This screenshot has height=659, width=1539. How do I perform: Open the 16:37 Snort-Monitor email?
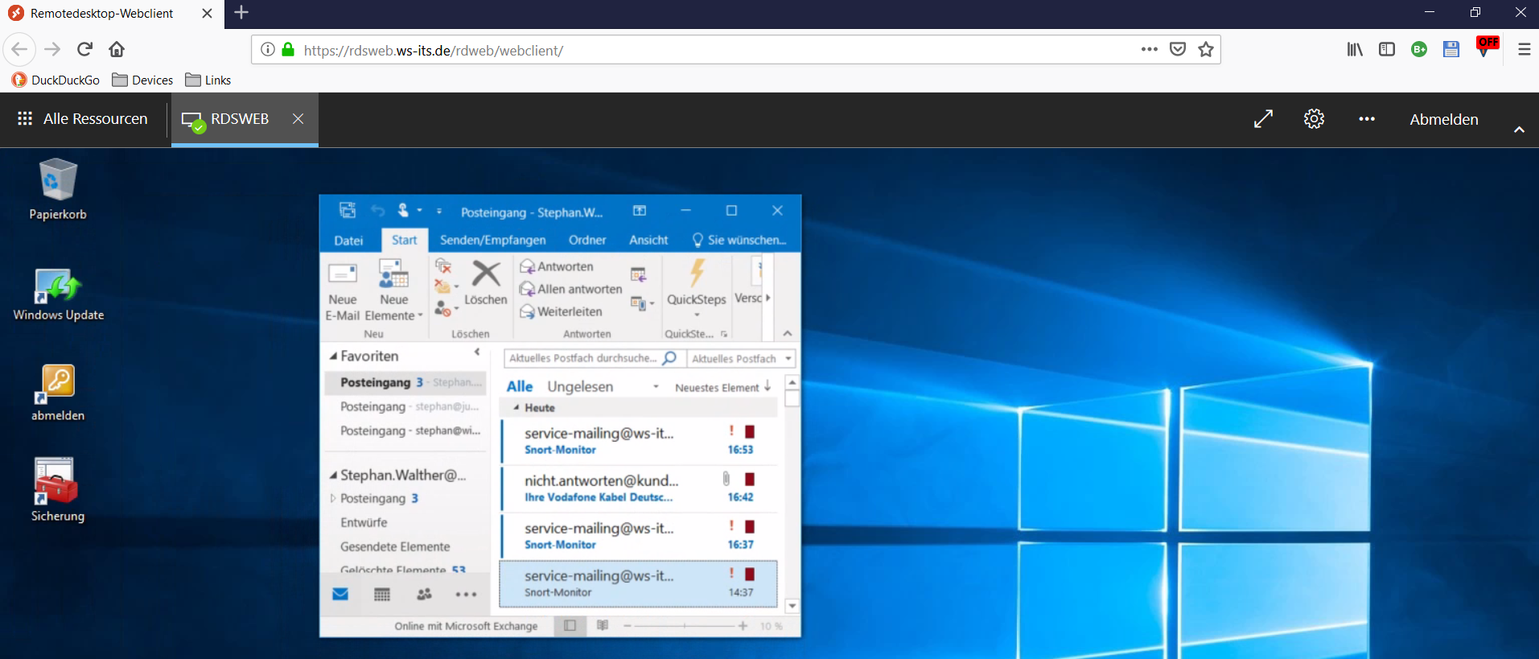point(639,536)
